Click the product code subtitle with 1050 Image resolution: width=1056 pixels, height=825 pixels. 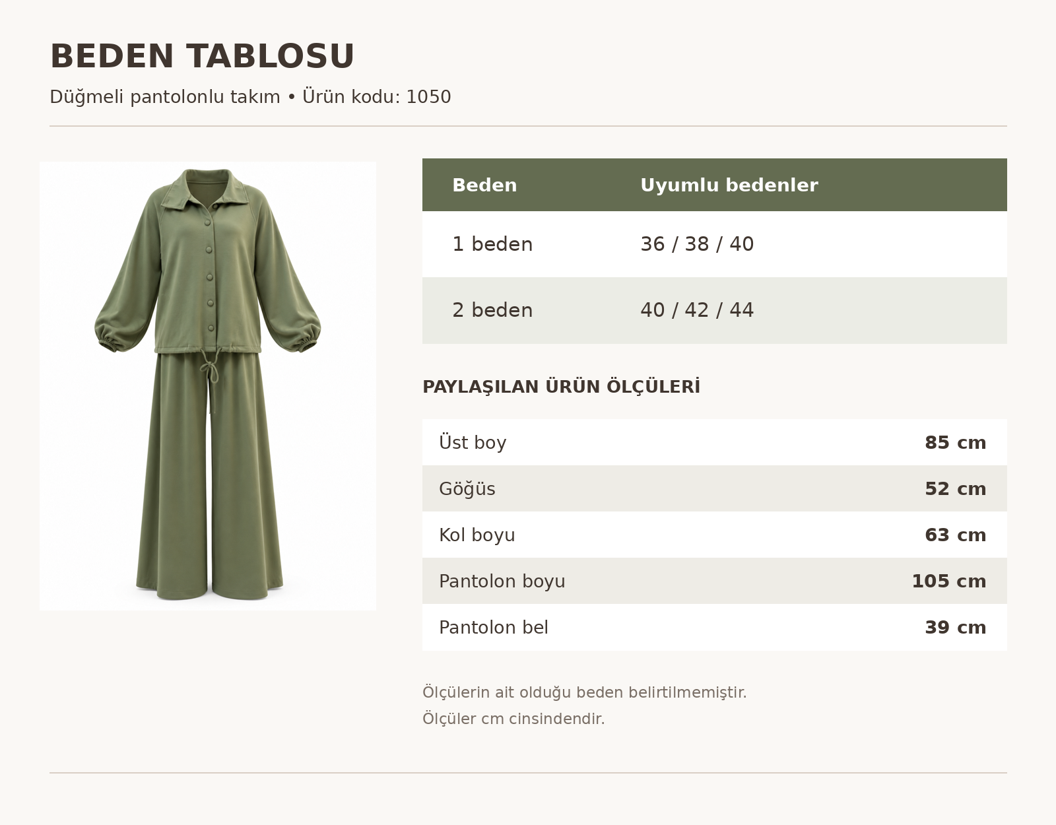250,97
